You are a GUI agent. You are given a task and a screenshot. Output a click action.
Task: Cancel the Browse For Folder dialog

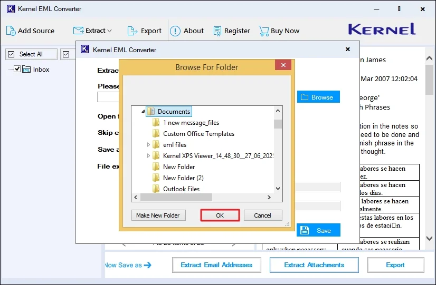262,215
